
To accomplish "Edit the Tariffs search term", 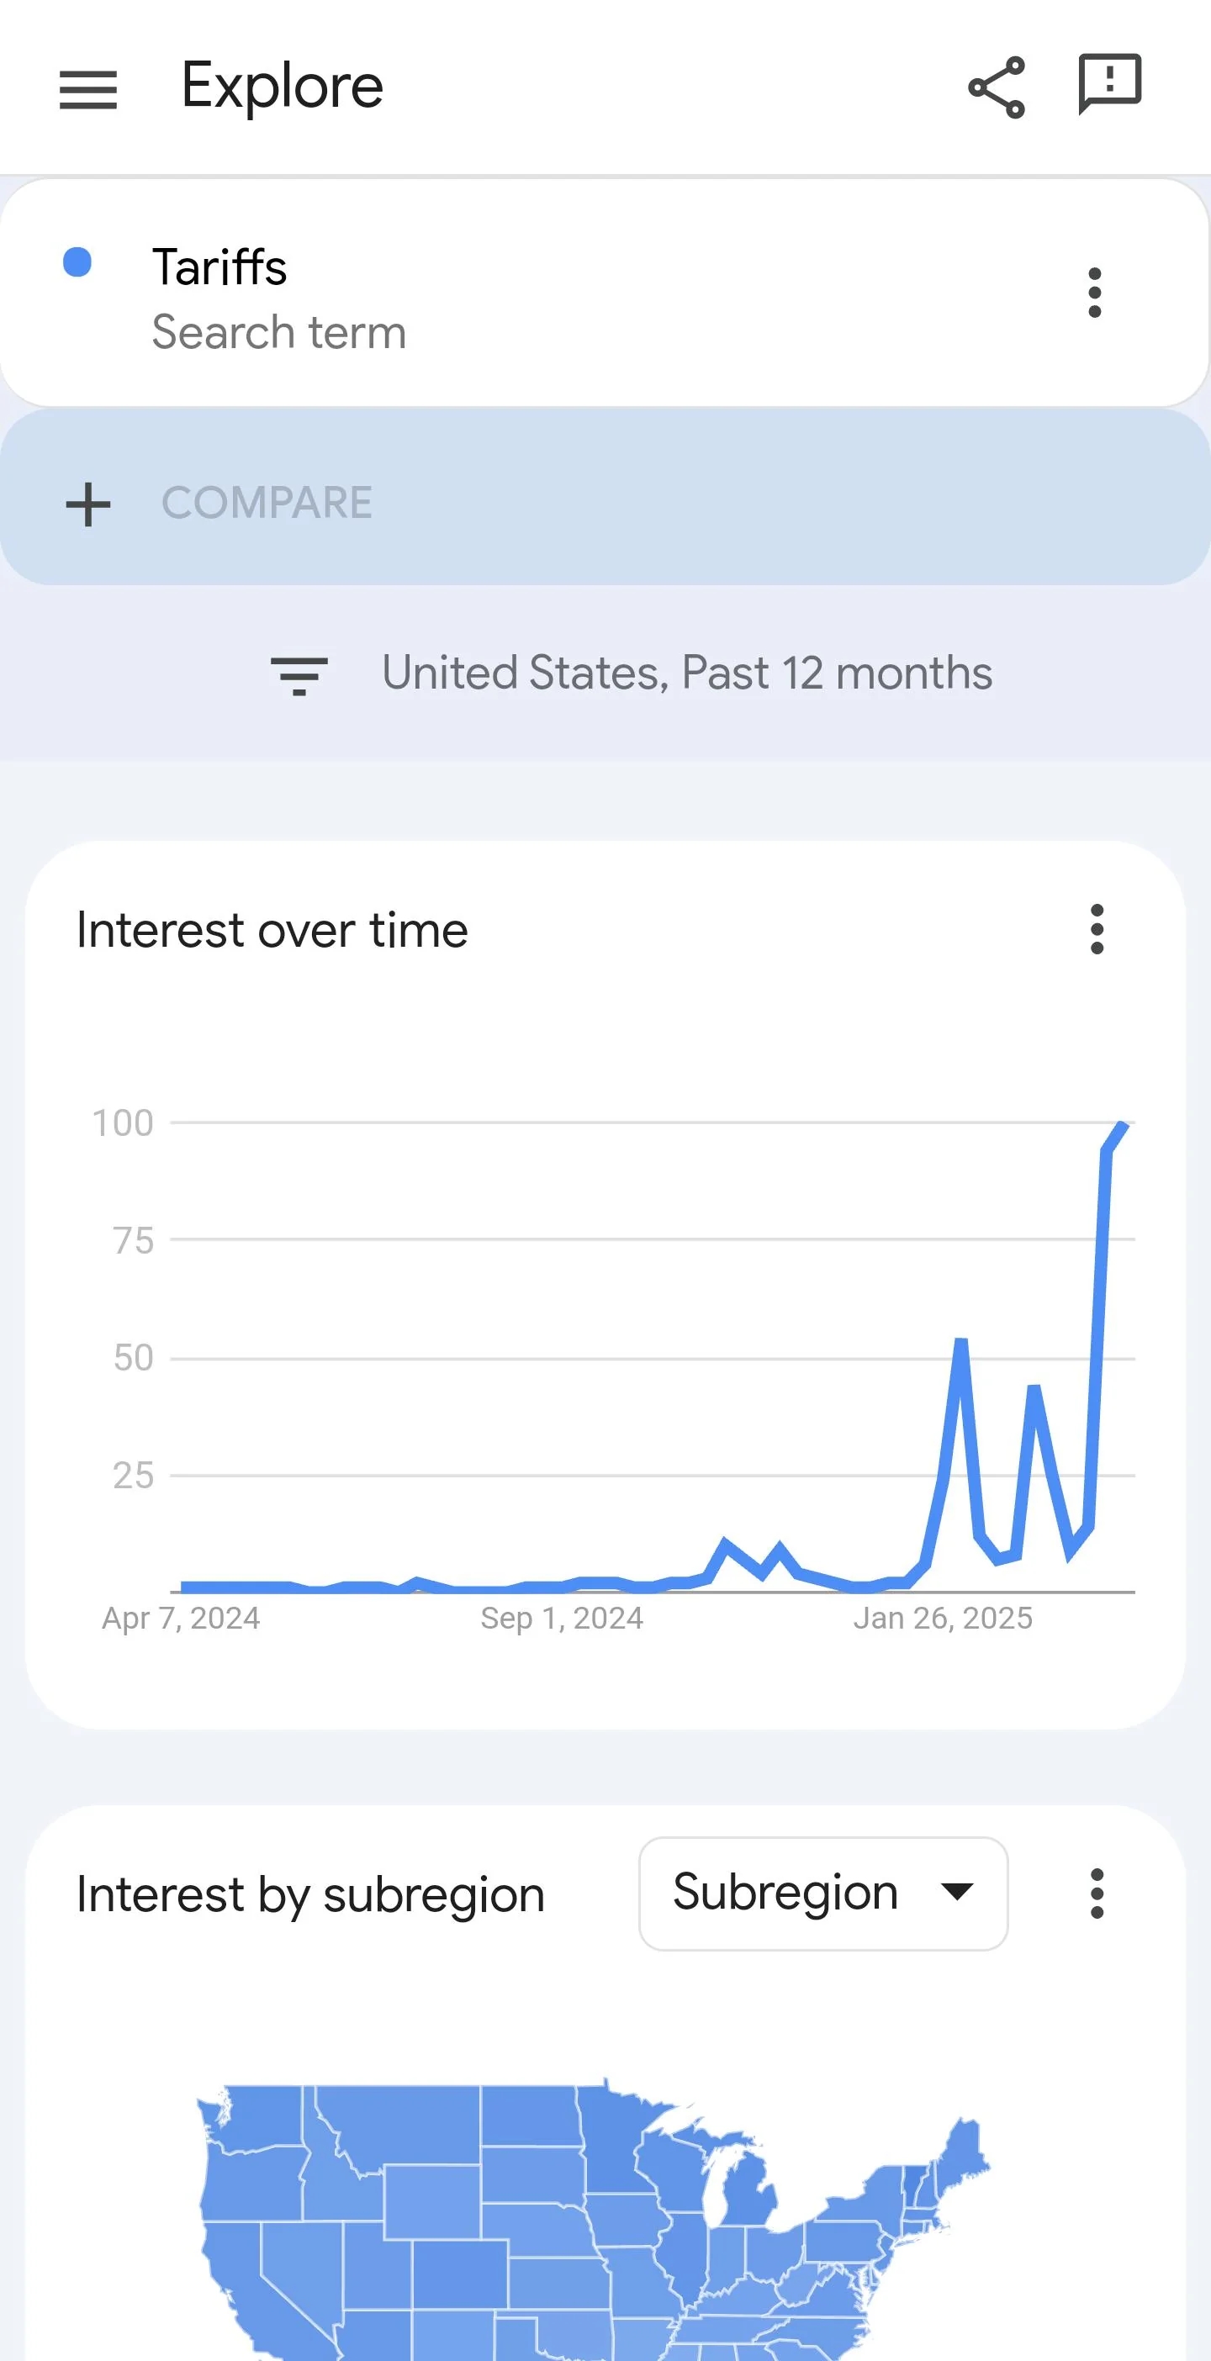I will (x=220, y=267).
